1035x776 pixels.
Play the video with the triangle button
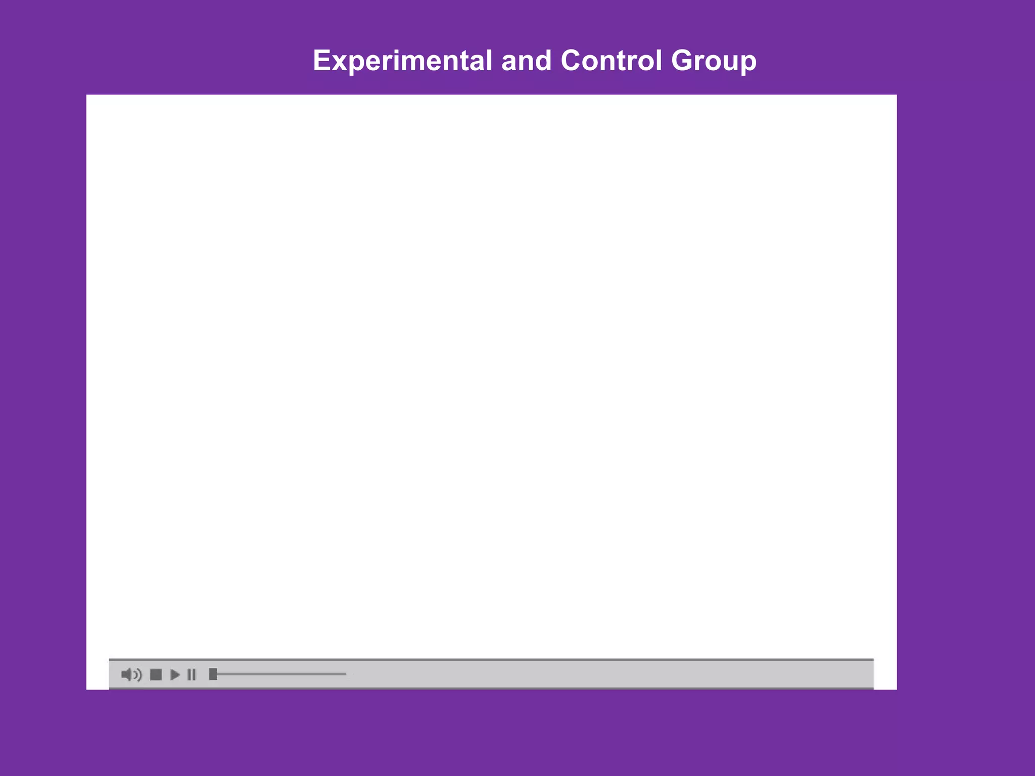coord(175,674)
